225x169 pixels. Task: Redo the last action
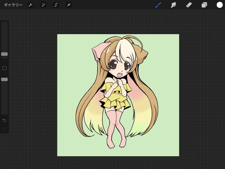click(x=4, y=129)
